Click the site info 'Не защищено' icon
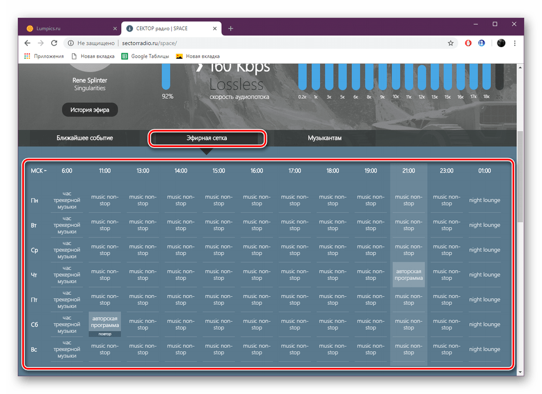 click(71, 43)
